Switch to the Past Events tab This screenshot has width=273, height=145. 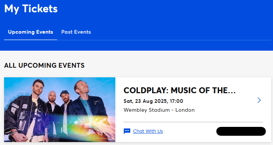(76, 32)
